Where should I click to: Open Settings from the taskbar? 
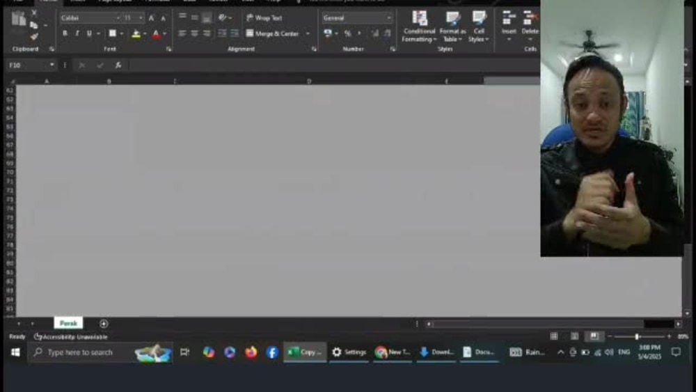point(349,352)
